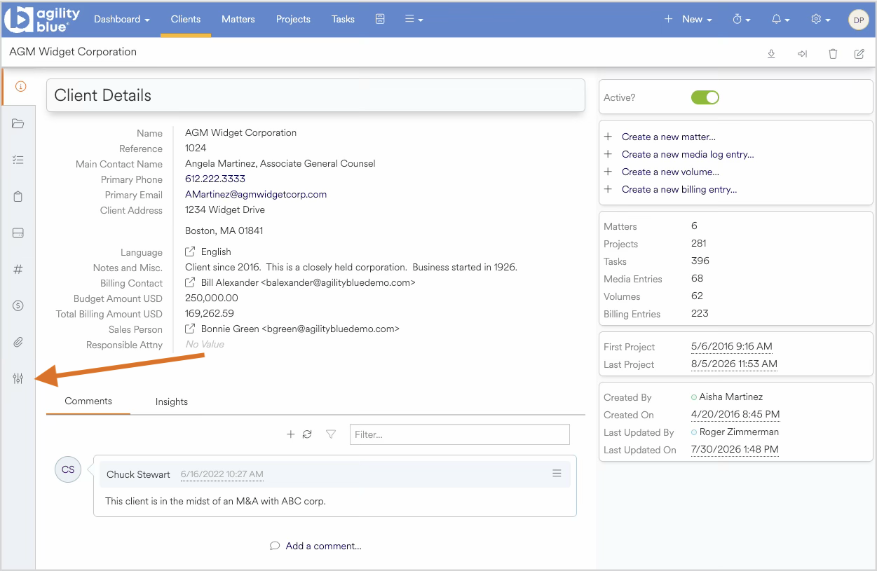Select the info details sidebar icon
The height and width of the screenshot is (571, 877).
click(20, 87)
